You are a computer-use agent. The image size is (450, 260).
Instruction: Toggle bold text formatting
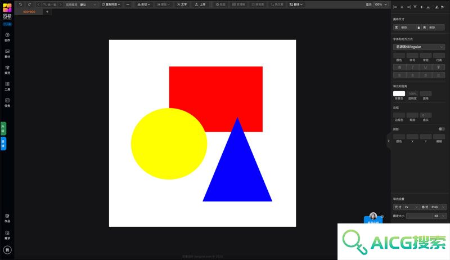pos(399,67)
